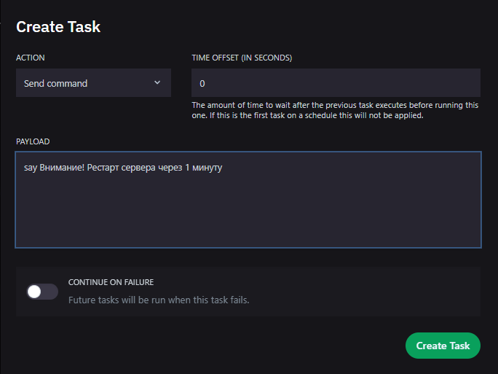The width and height of the screenshot is (498, 374).
Task: Click the '0' value in Time Offset
Action: (202, 84)
